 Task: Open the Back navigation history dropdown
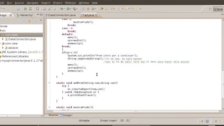141,9
